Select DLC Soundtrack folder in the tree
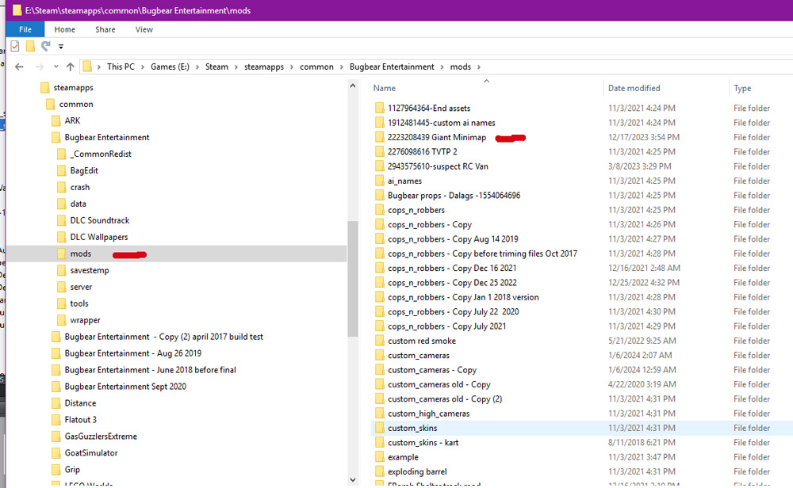Screen dimensions: 793x488 pos(100,220)
